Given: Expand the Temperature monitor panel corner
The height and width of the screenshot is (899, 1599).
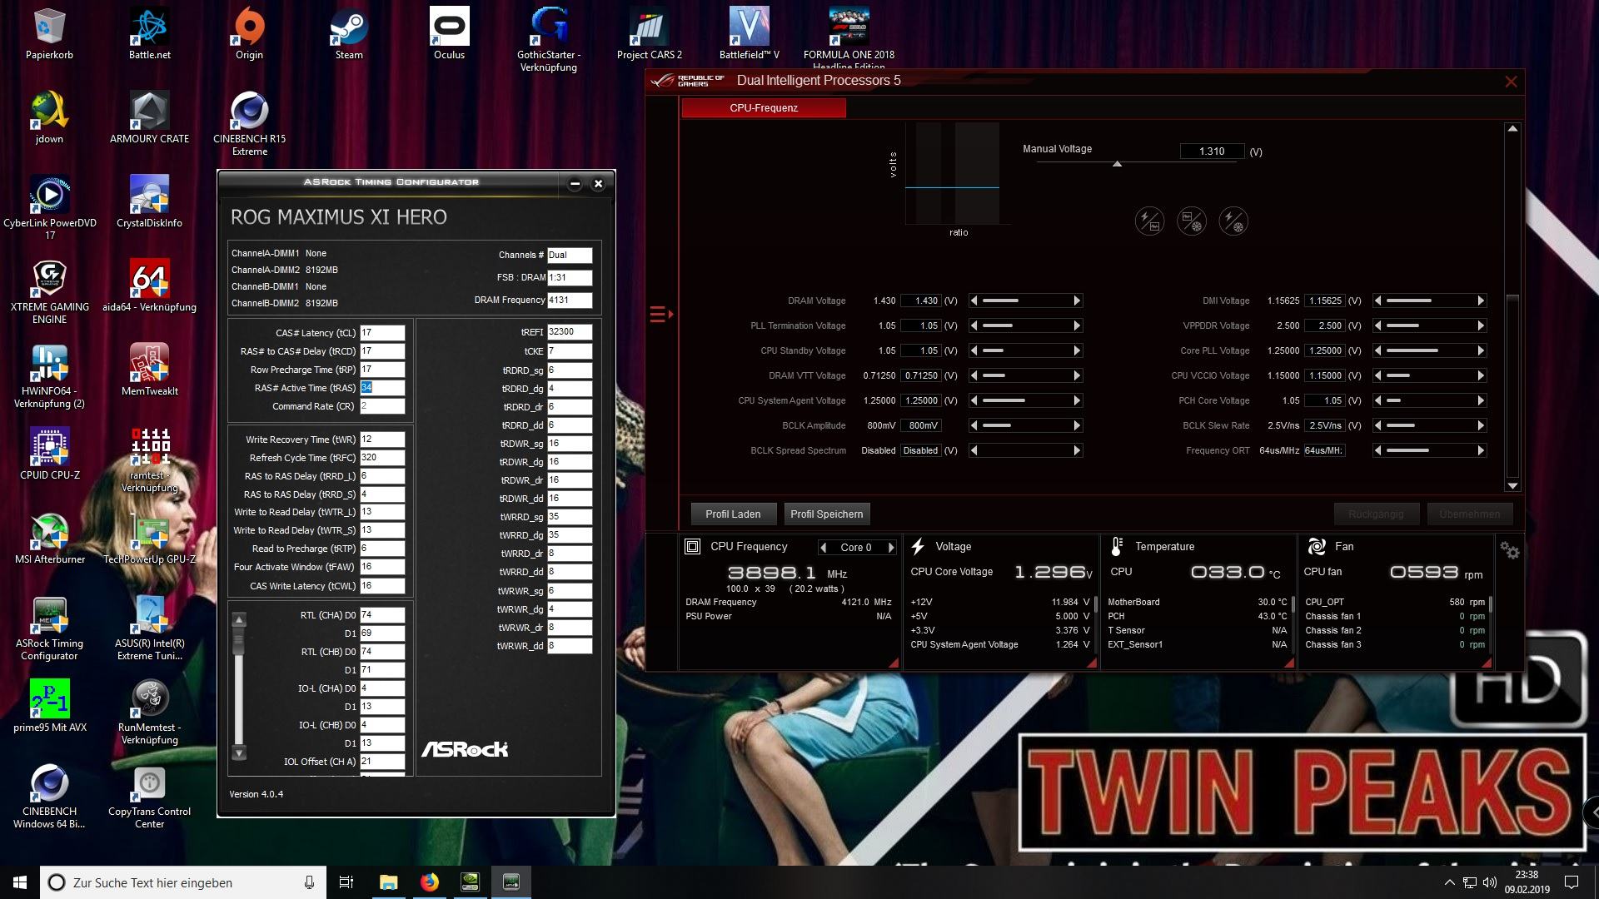Looking at the screenshot, I should point(1289,663).
